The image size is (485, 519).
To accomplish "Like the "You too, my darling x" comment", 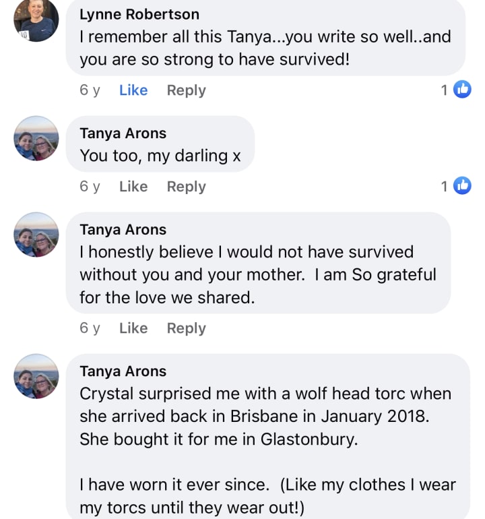I will (x=133, y=186).
